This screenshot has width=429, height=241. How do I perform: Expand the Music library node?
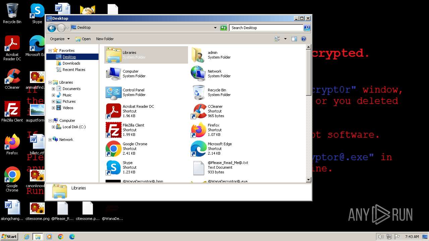tap(53, 95)
